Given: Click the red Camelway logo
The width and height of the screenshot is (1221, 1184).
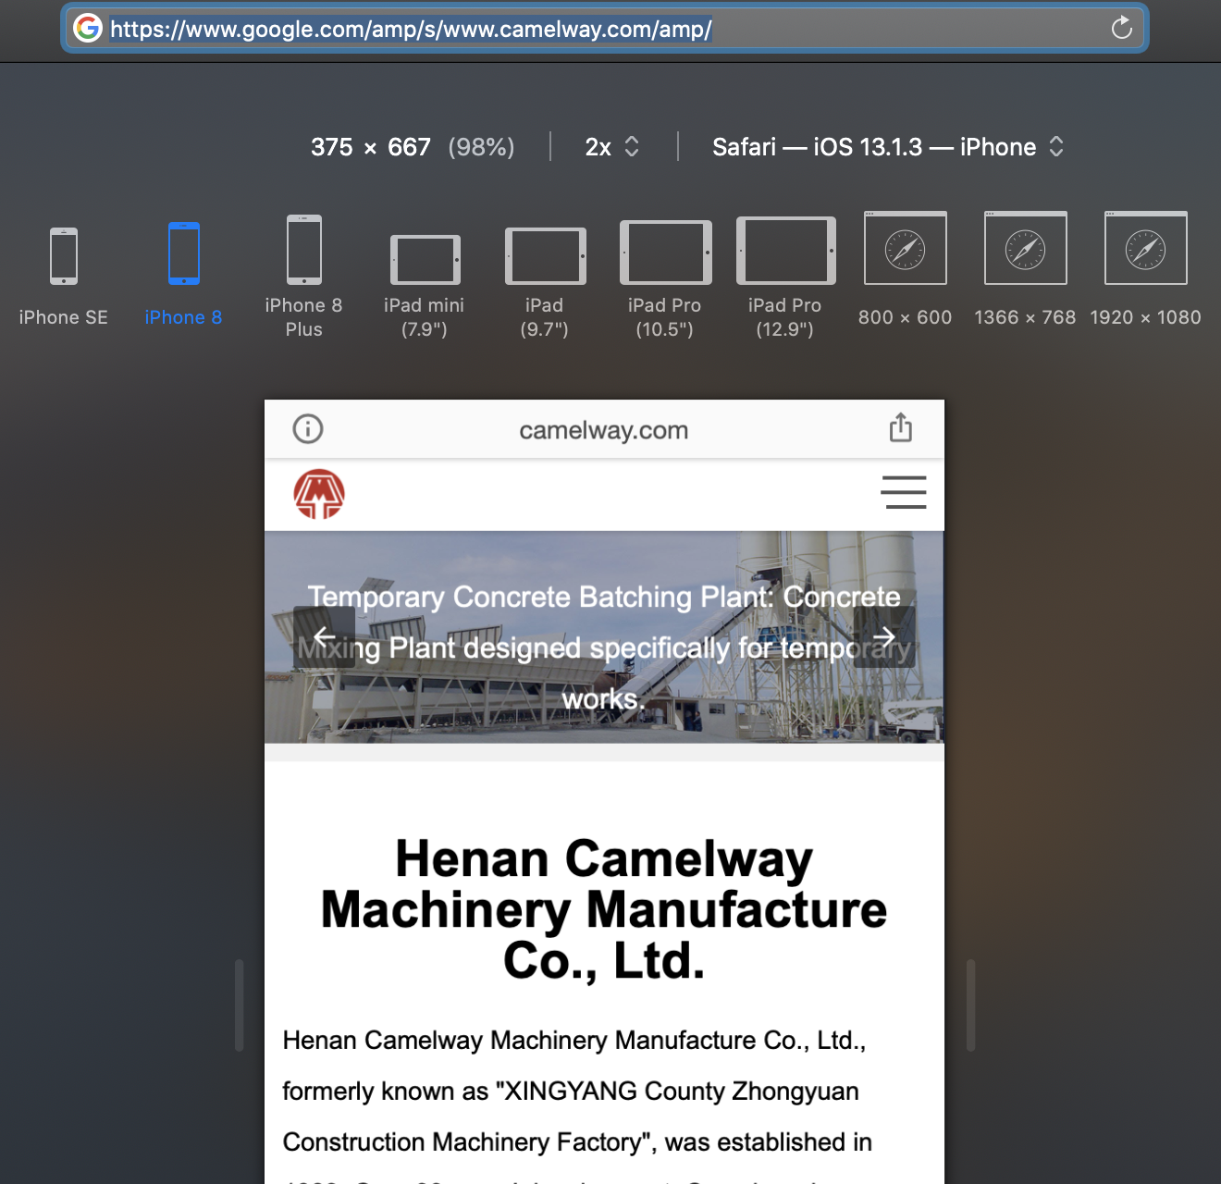Looking at the screenshot, I should (x=319, y=494).
